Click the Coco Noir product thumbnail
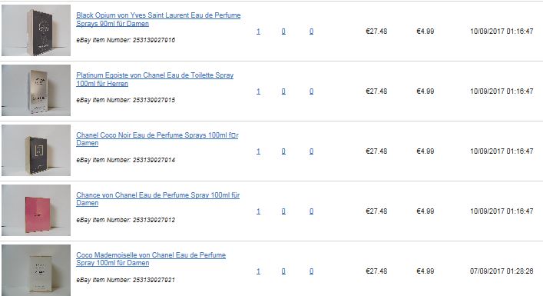 tap(36, 150)
